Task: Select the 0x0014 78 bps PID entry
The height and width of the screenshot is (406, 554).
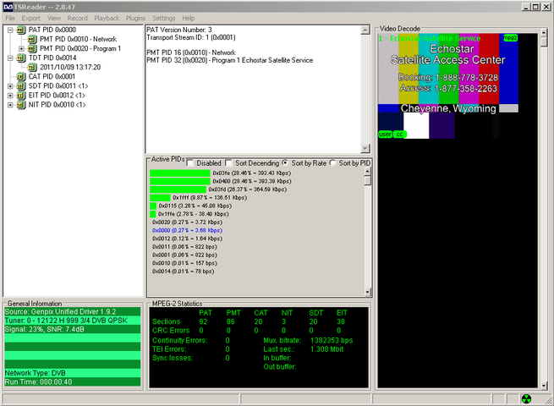Action: coord(183,272)
